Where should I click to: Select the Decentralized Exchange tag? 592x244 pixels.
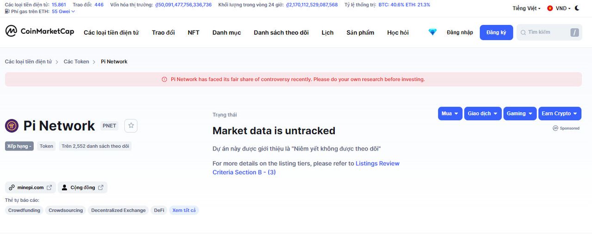(118, 210)
